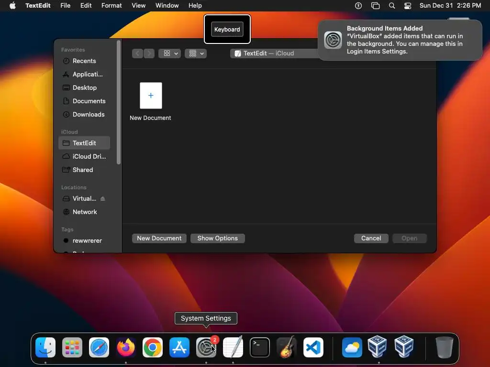
Task: Open the Edit menu
Action: pyautogui.click(x=86, y=5)
